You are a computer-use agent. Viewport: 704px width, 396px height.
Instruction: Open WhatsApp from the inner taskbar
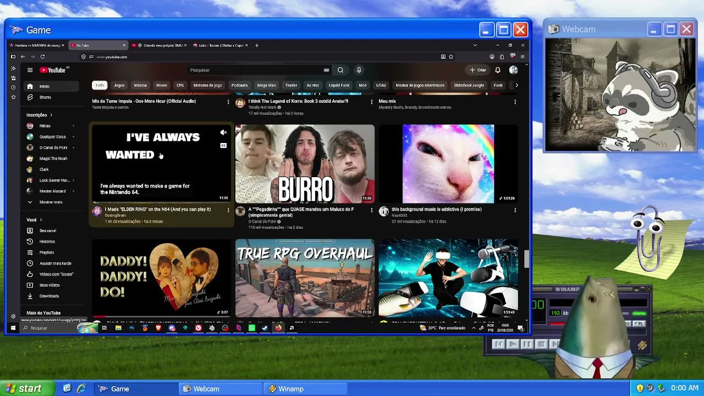click(252, 328)
